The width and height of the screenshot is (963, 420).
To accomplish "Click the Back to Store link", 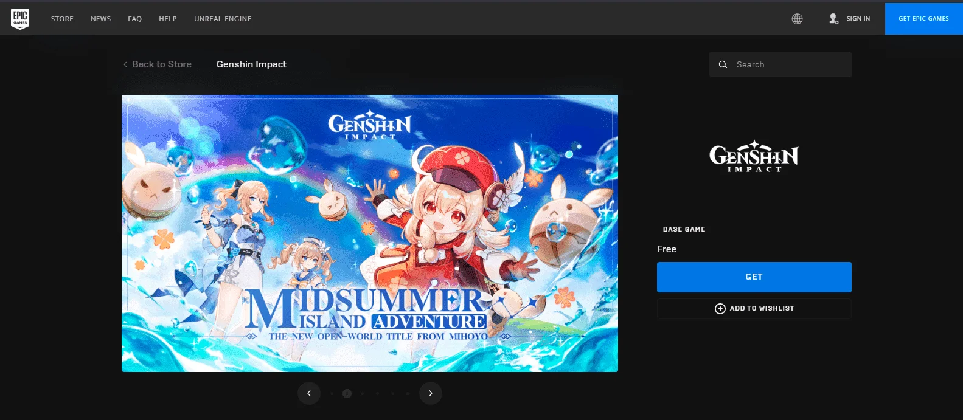I will 162,64.
